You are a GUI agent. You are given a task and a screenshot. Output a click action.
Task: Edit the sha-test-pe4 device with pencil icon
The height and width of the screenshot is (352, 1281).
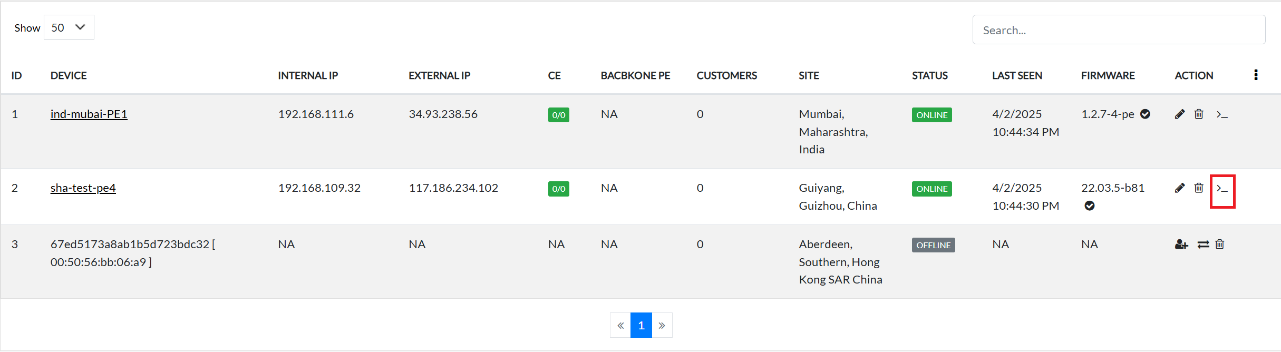1180,188
